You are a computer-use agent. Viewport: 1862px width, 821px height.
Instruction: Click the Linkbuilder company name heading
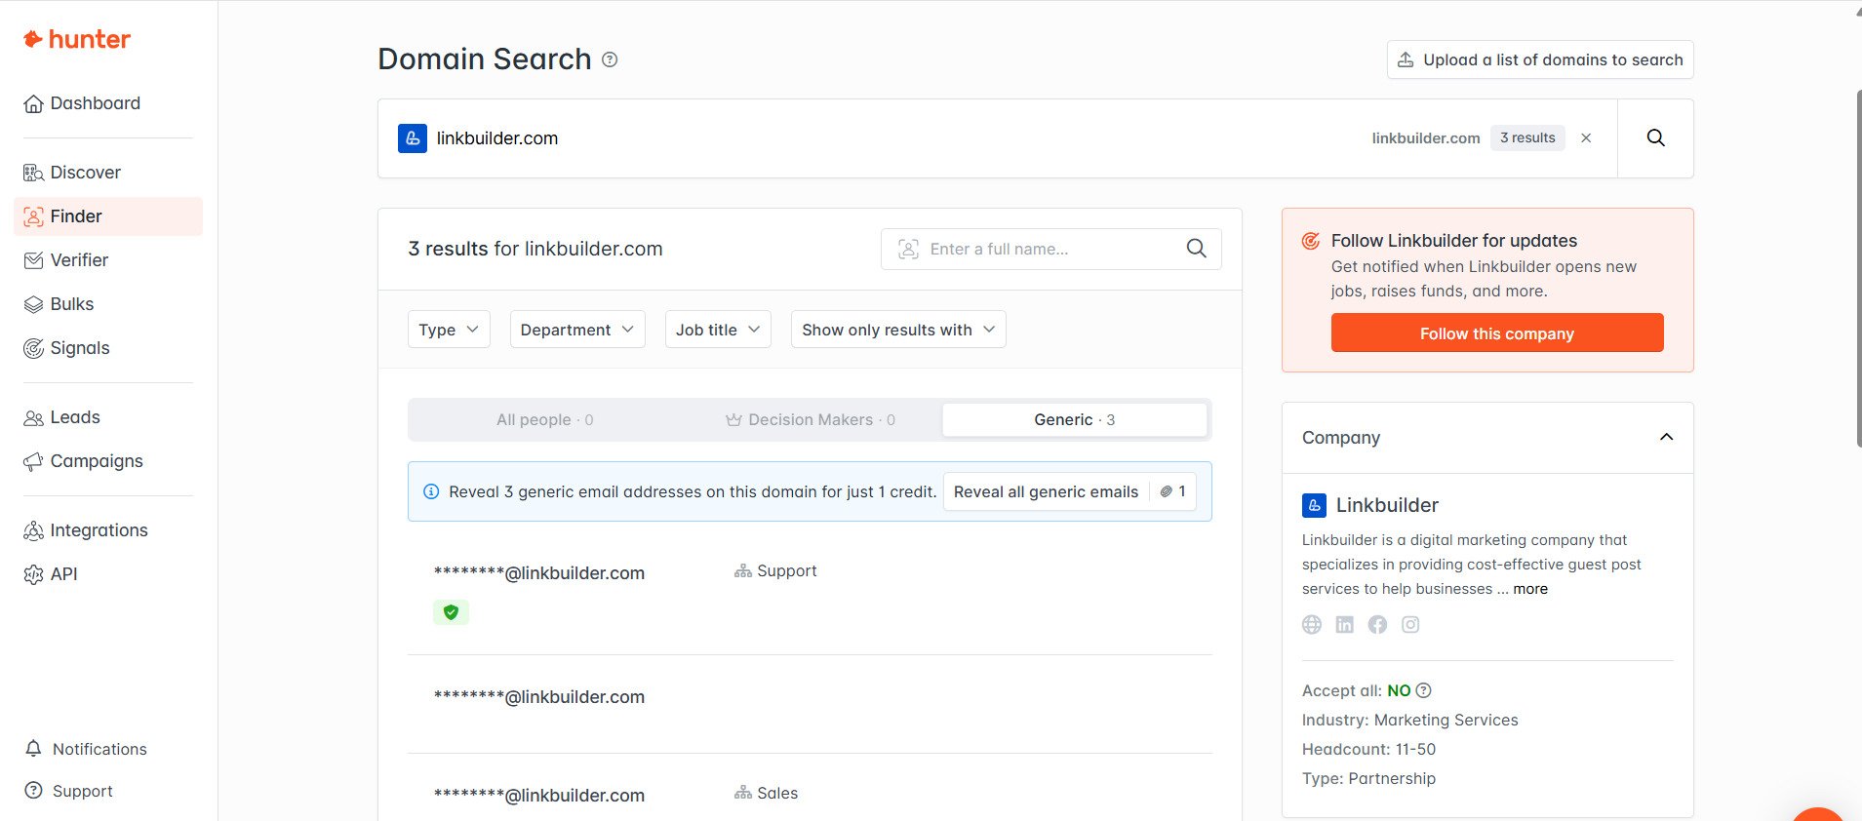tap(1387, 505)
